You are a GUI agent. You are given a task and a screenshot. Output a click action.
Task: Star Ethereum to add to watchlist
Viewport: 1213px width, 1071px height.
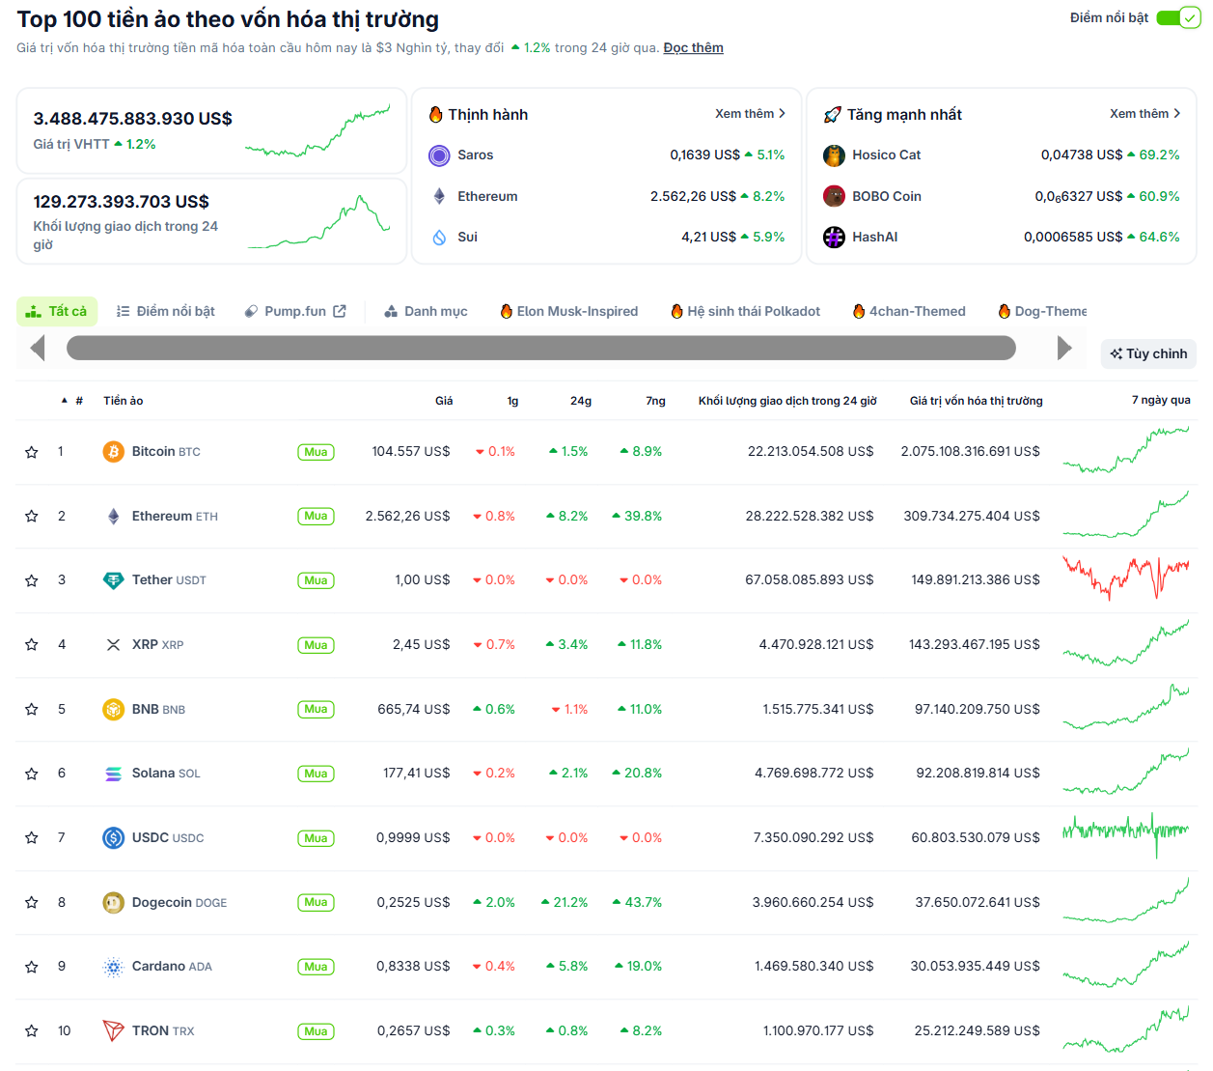tap(32, 517)
